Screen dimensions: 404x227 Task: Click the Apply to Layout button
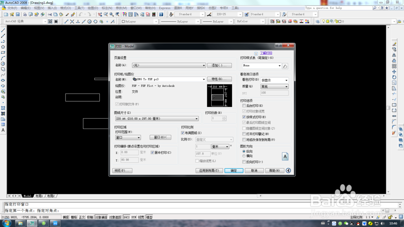coord(209,171)
